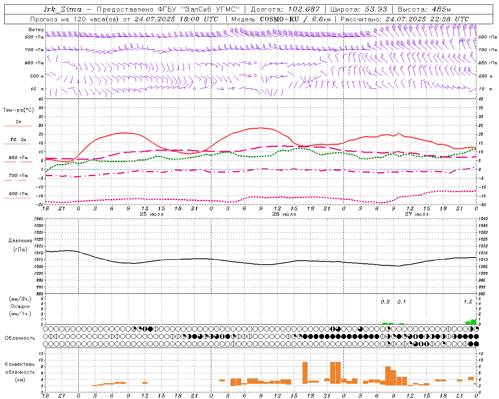
Task: Click the '25 июля' date label
Action: click(x=152, y=214)
